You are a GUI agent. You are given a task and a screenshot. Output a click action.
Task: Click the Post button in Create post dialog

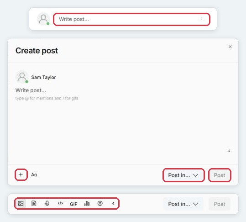tap(220, 175)
